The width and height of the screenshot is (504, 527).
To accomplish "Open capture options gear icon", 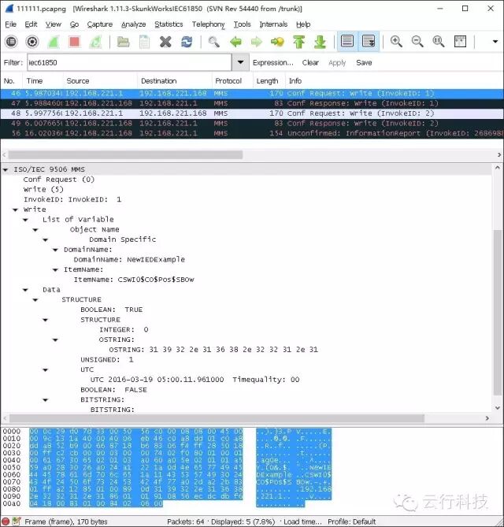I will point(32,42).
